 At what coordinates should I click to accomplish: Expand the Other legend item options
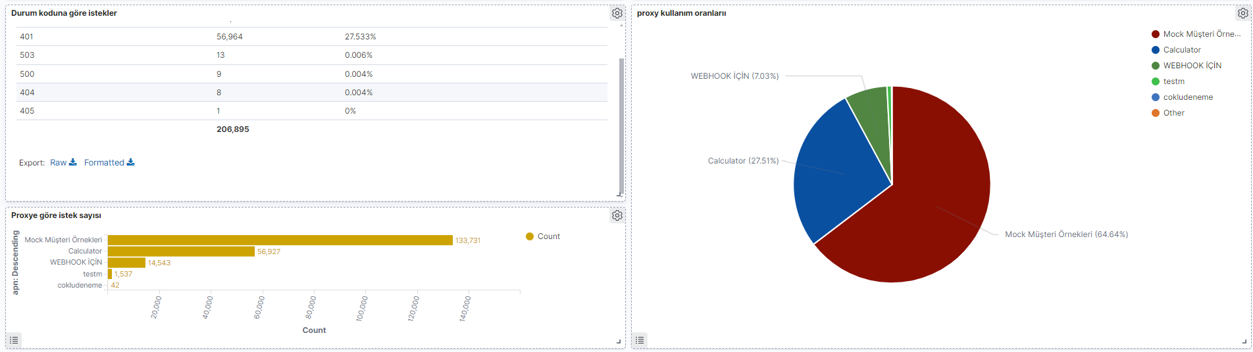1173,113
